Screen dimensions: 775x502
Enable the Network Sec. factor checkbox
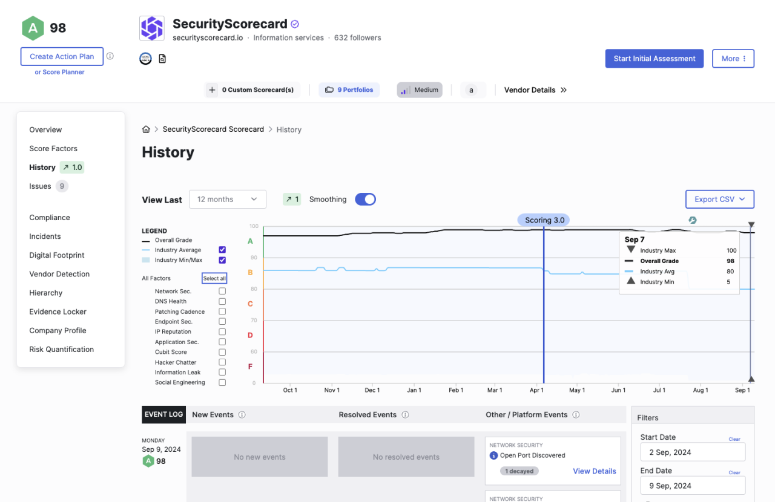click(x=222, y=291)
